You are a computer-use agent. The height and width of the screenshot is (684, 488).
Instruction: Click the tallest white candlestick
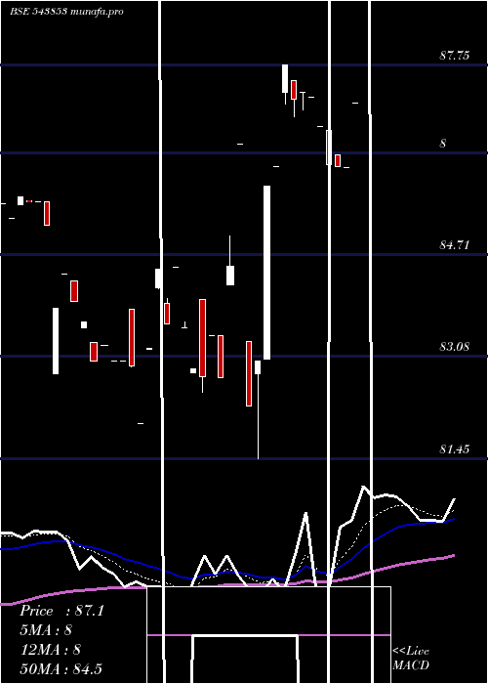coord(266,273)
